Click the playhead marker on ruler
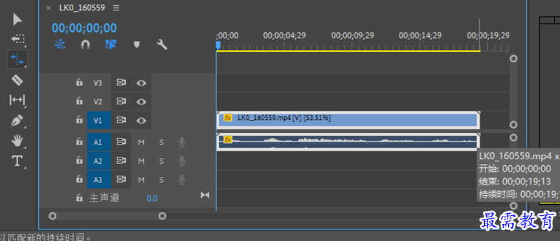The image size is (560, 241). point(218,45)
